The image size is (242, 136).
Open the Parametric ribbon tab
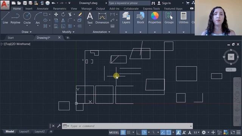point(60,9)
